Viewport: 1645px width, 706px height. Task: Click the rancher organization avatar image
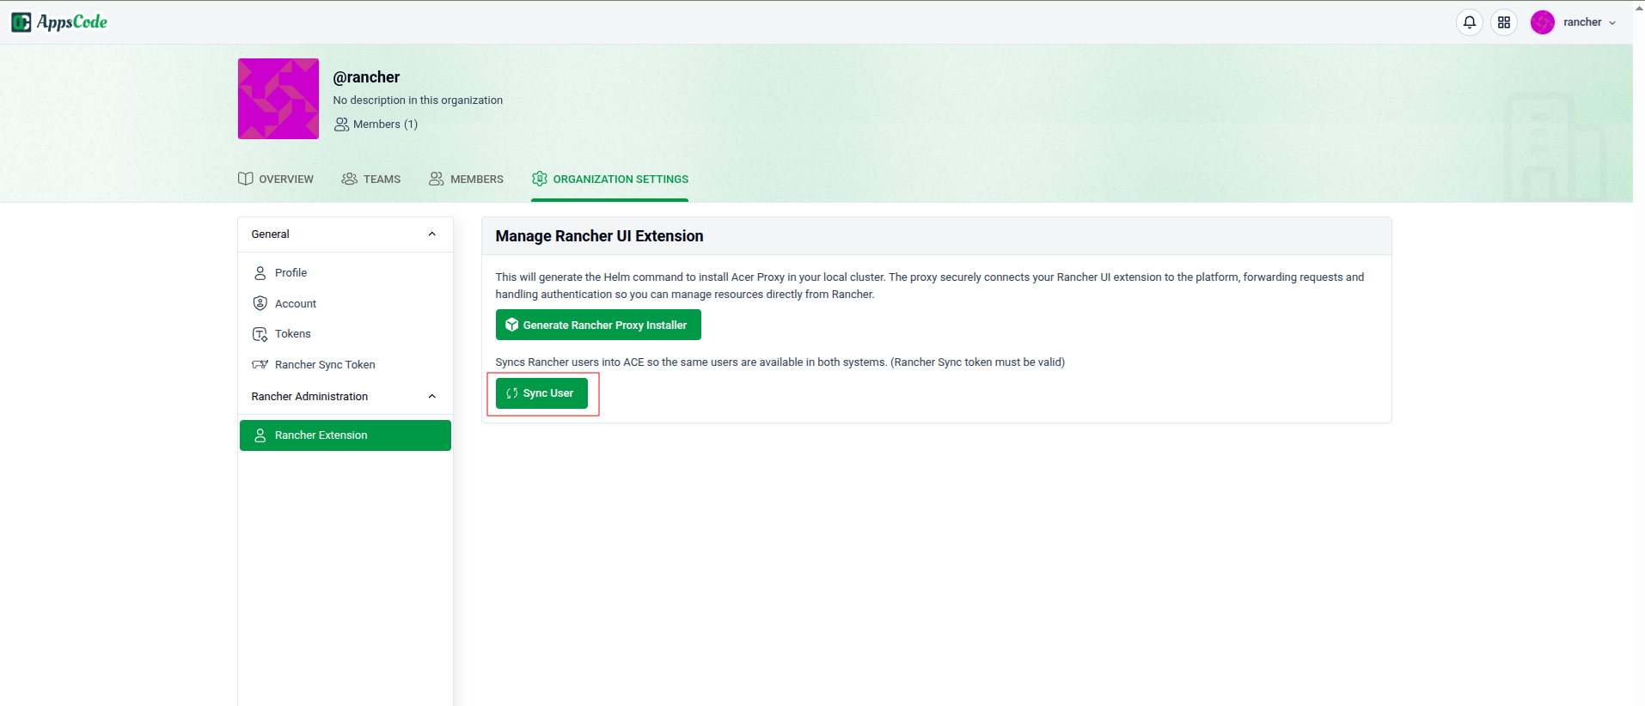[278, 99]
